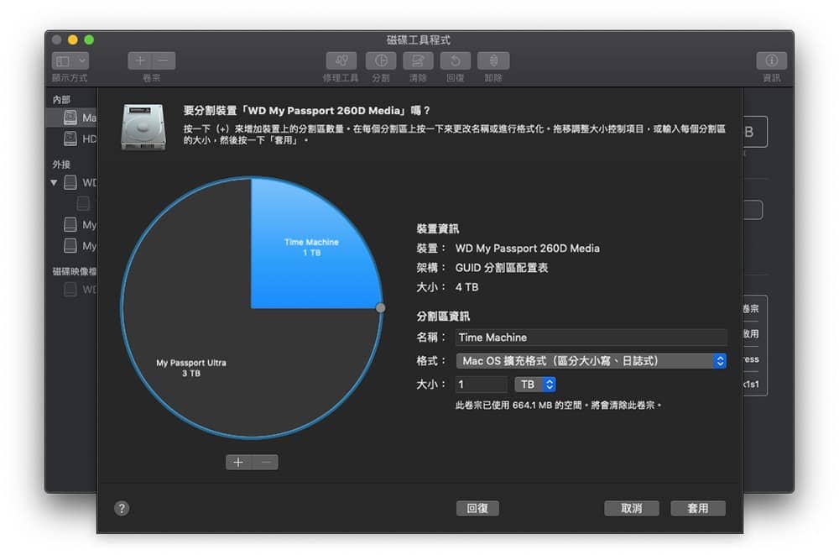Remove the partition with the minus button below pie chart
This screenshot has height=555, width=839.
tap(265, 462)
